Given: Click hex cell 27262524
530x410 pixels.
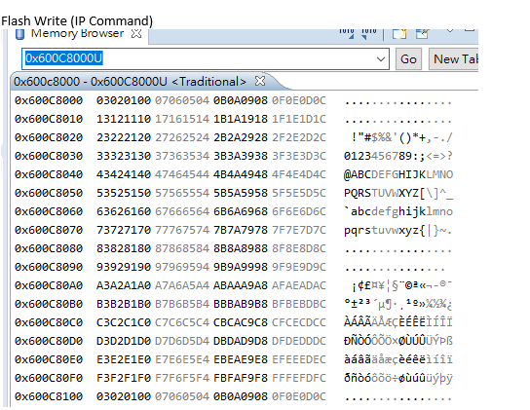Looking at the screenshot, I should pos(182,137).
